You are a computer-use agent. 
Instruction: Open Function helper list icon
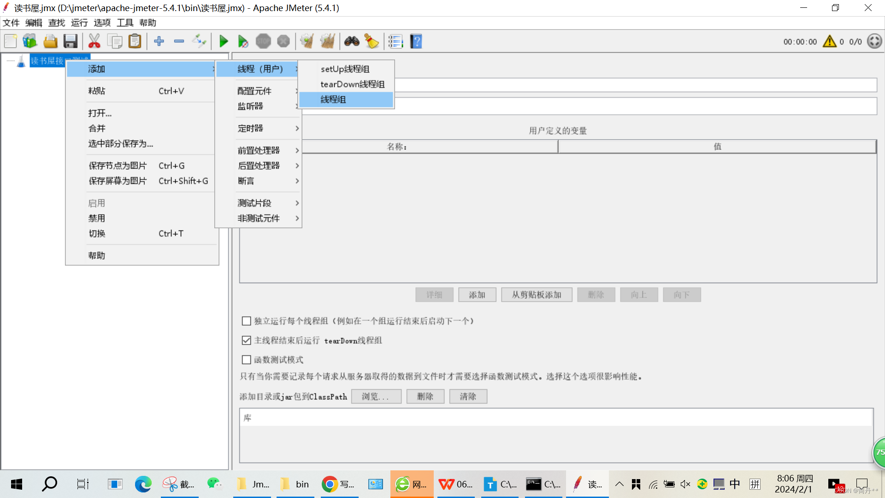(x=395, y=41)
